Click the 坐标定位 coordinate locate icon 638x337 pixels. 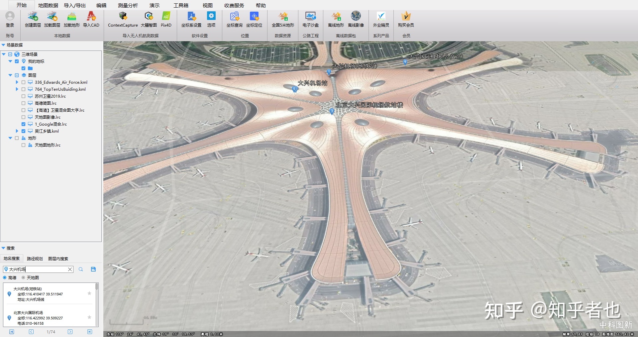point(254,17)
